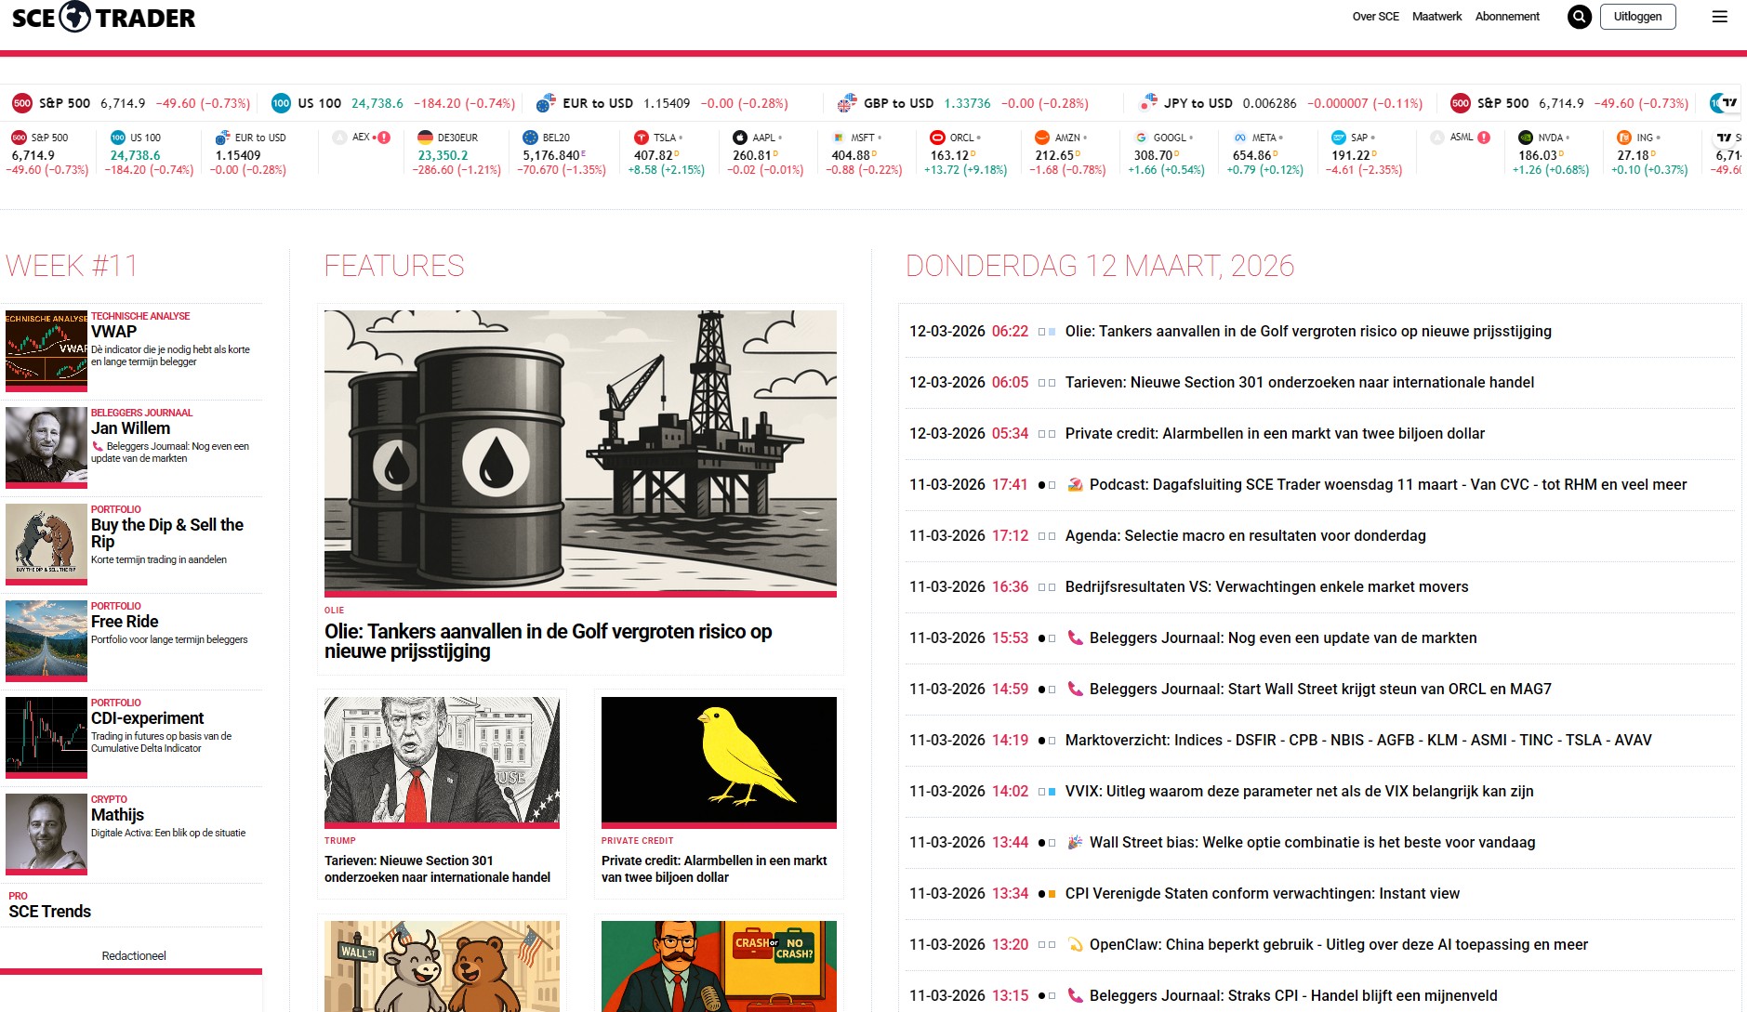Click the 'OLIE' category tag
The width and height of the screenshot is (1747, 1012).
334,611
